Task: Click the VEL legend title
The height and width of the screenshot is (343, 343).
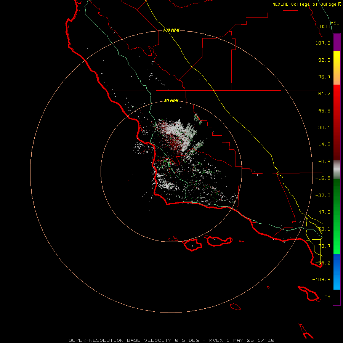Action: click(x=335, y=23)
